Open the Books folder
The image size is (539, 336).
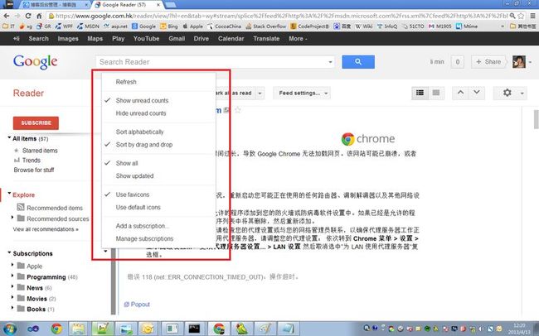pos(36,309)
